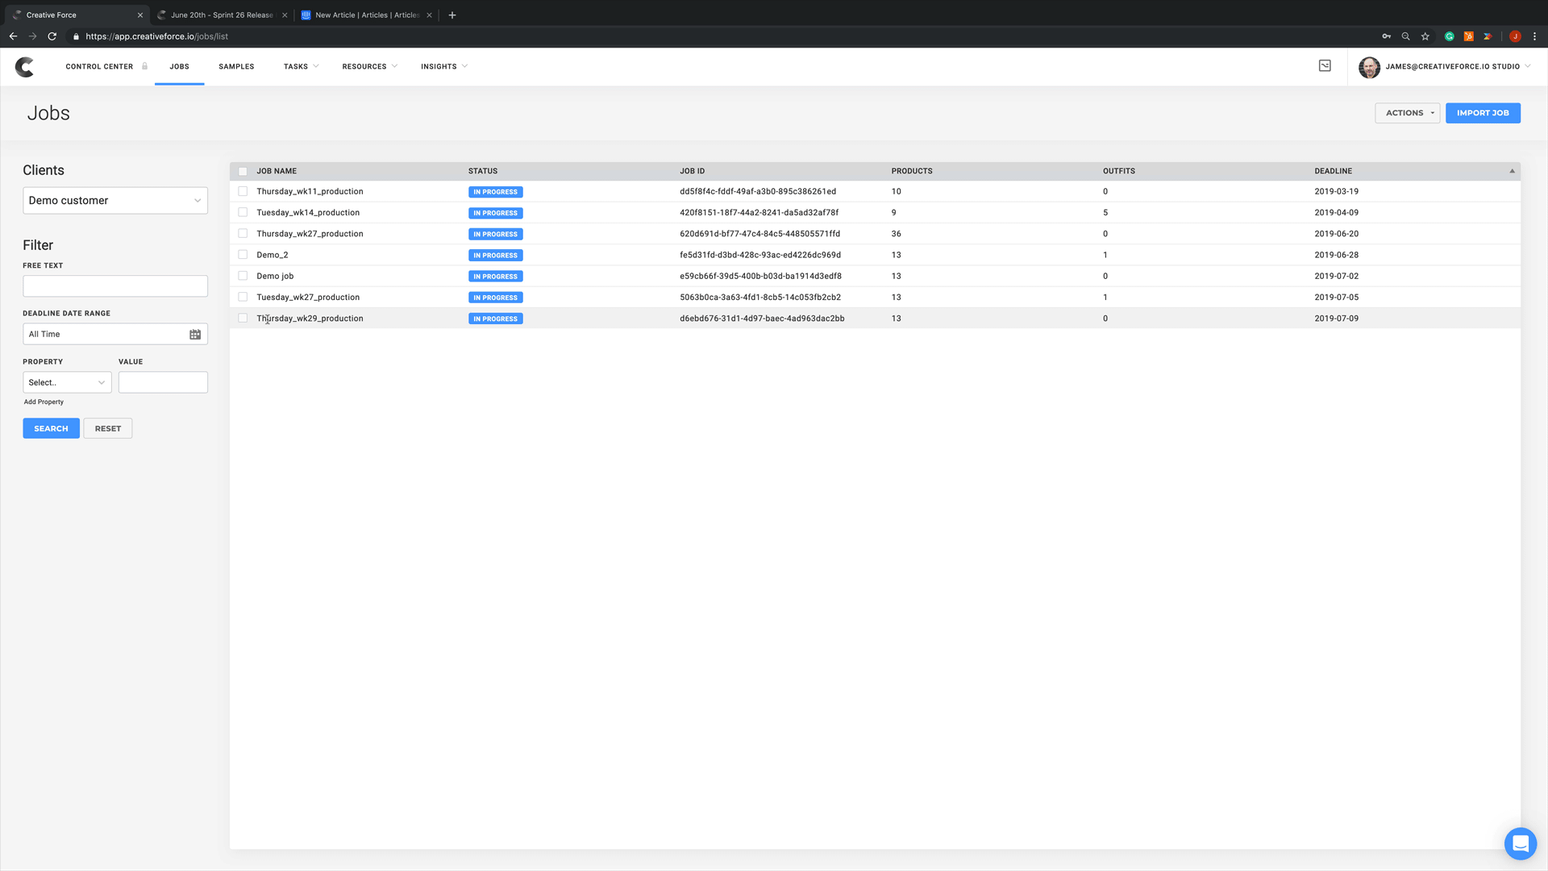Screen dimensions: 1548x871
Task: Expand the Demo customer client dropdown
Action: [x=115, y=201]
